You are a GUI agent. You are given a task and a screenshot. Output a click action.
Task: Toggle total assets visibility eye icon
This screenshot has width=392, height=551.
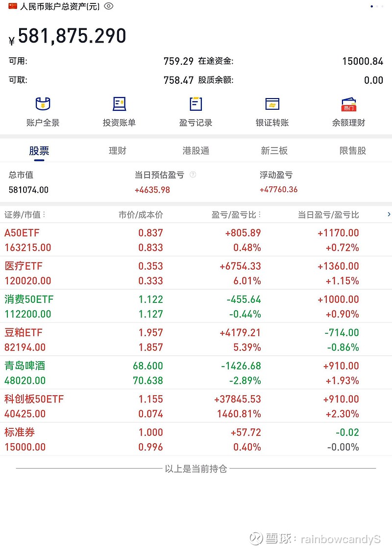[109, 6]
